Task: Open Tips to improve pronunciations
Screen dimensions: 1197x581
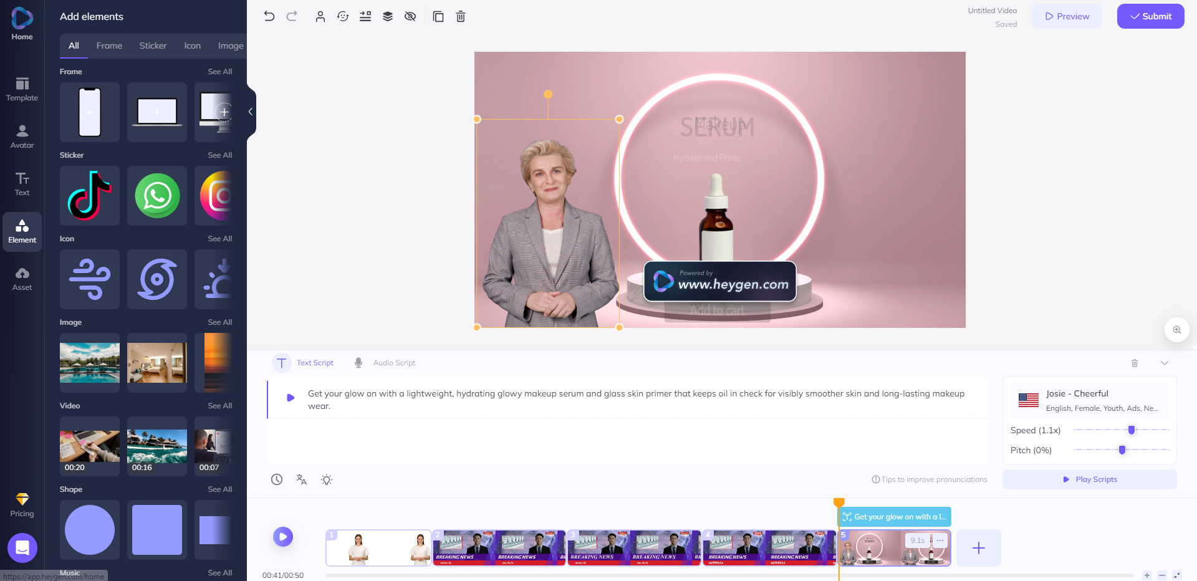Action: (x=930, y=479)
